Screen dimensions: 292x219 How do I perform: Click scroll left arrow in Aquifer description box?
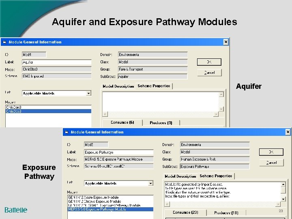point(105,114)
